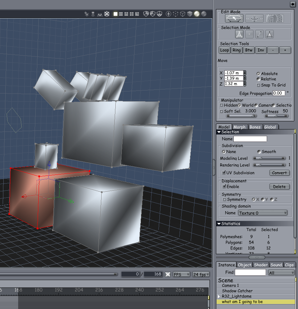Select four viewports layout icon
Viewport: 298px width, 309px height.
(132, 14)
